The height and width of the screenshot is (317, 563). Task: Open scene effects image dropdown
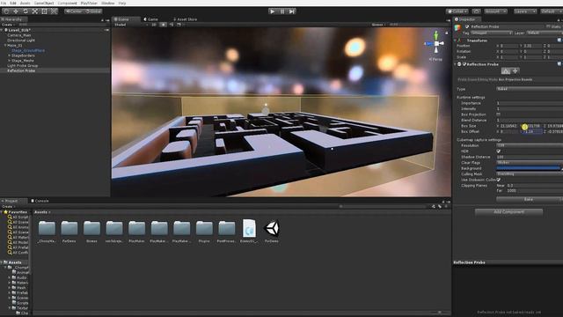tap(180, 25)
